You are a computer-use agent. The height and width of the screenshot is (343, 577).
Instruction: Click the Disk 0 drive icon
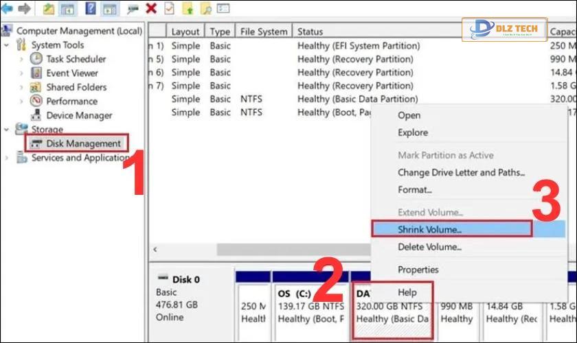click(x=163, y=278)
